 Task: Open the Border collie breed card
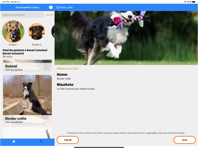[27, 100]
